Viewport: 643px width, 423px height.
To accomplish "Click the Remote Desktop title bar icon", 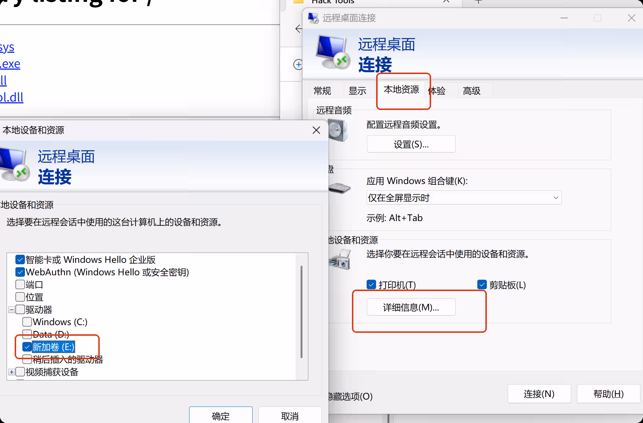I will [313, 18].
